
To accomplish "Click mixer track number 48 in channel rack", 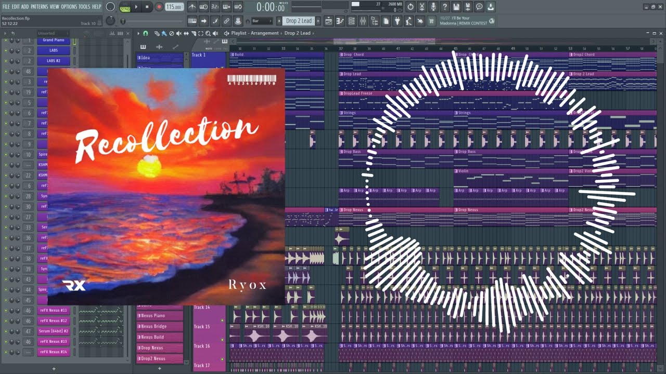I will [x=28, y=71].
